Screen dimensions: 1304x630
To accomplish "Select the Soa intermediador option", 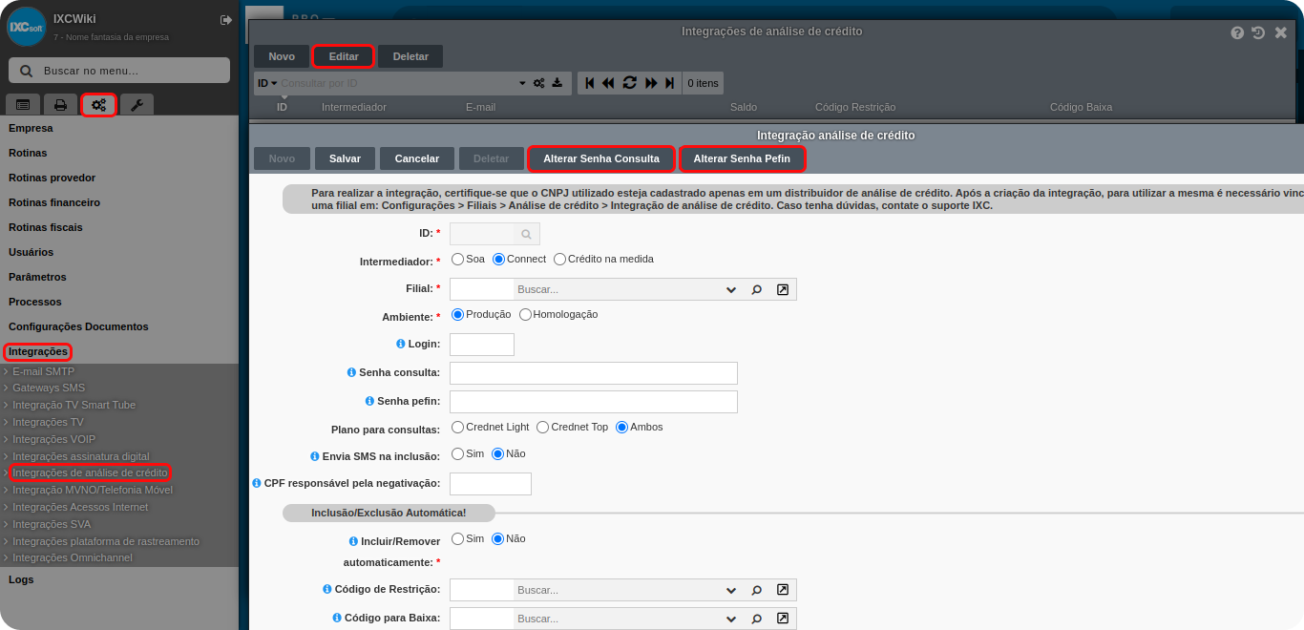I will (458, 259).
